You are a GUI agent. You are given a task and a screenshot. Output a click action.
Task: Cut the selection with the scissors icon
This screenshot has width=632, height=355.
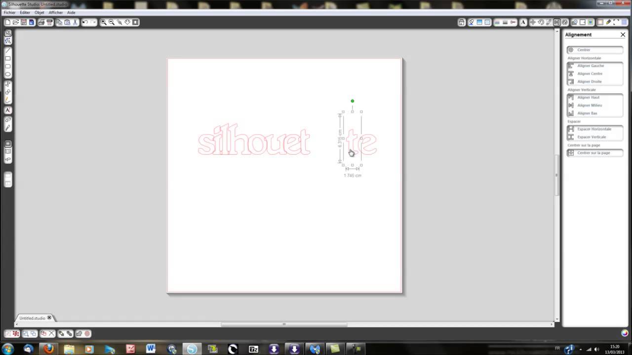point(75,22)
